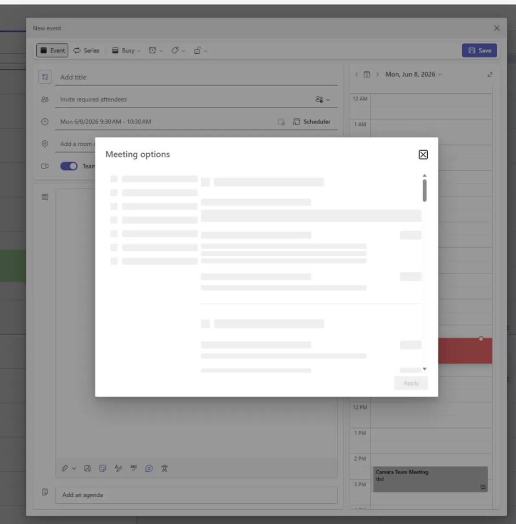Viewport: 516px width, 524px height.
Task: Click the Copilot title suggestion icon
Action: 45,77
